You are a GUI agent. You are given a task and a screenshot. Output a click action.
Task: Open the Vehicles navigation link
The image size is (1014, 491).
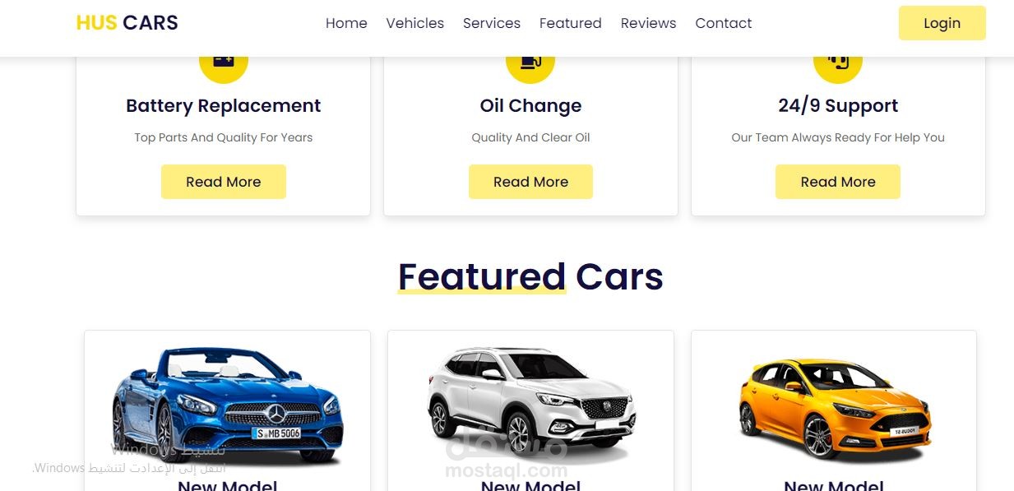click(x=415, y=23)
